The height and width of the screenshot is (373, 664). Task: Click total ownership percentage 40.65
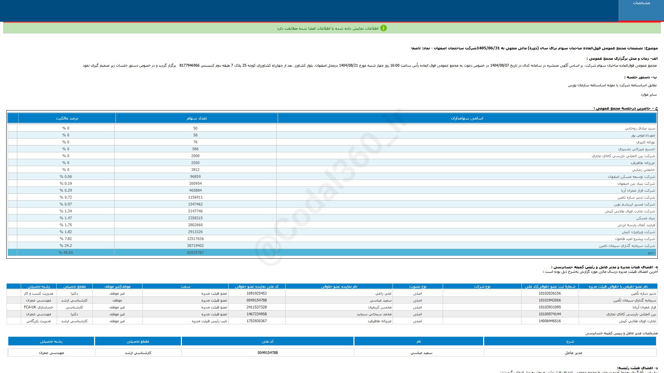[66, 252]
